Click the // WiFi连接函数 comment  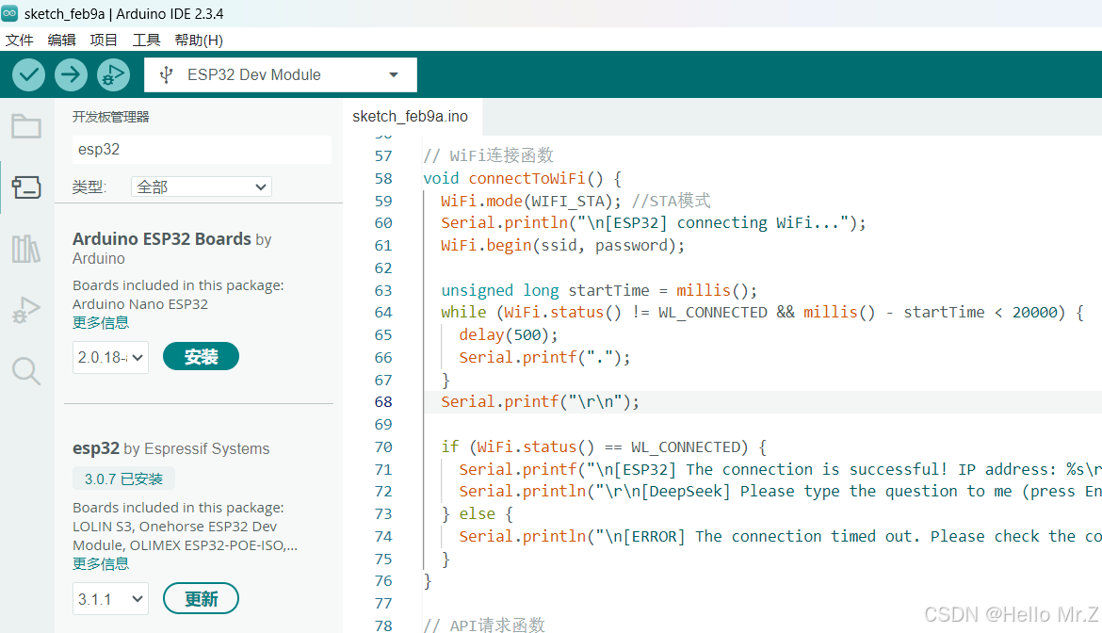click(x=489, y=156)
